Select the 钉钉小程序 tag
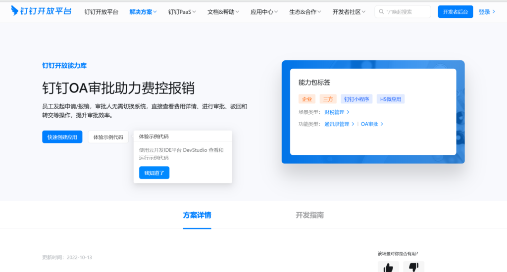This screenshot has width=507, height=272. [356, 99]
